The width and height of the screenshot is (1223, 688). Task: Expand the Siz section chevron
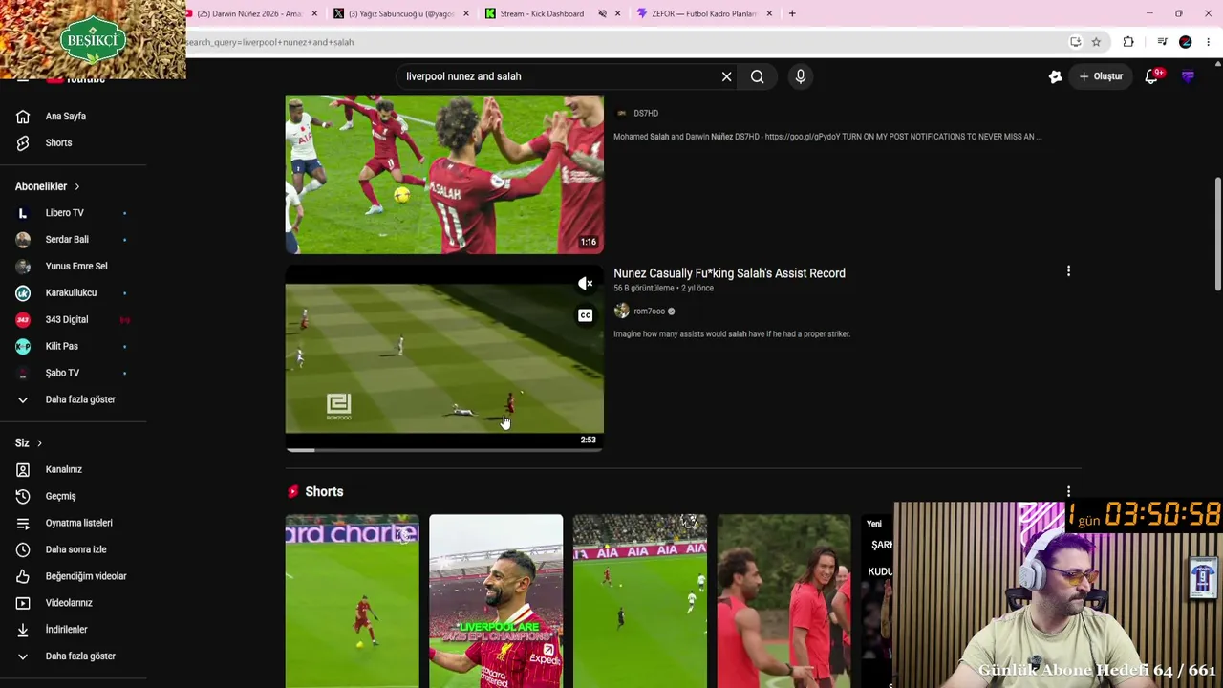pos(39,443)
